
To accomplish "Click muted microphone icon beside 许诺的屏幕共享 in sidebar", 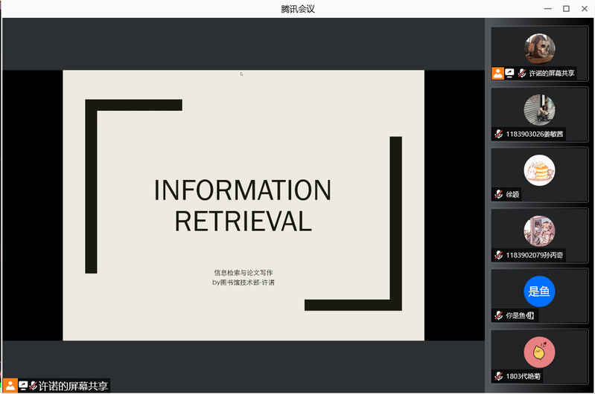I will pos(522,74).
